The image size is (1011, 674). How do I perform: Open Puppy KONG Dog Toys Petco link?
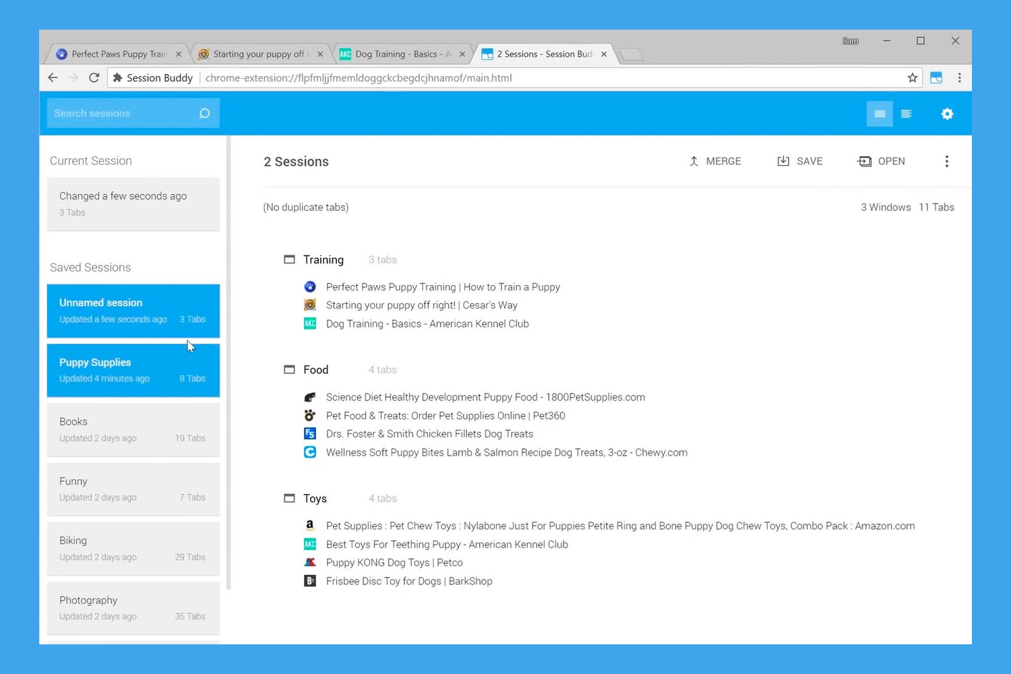394,562
